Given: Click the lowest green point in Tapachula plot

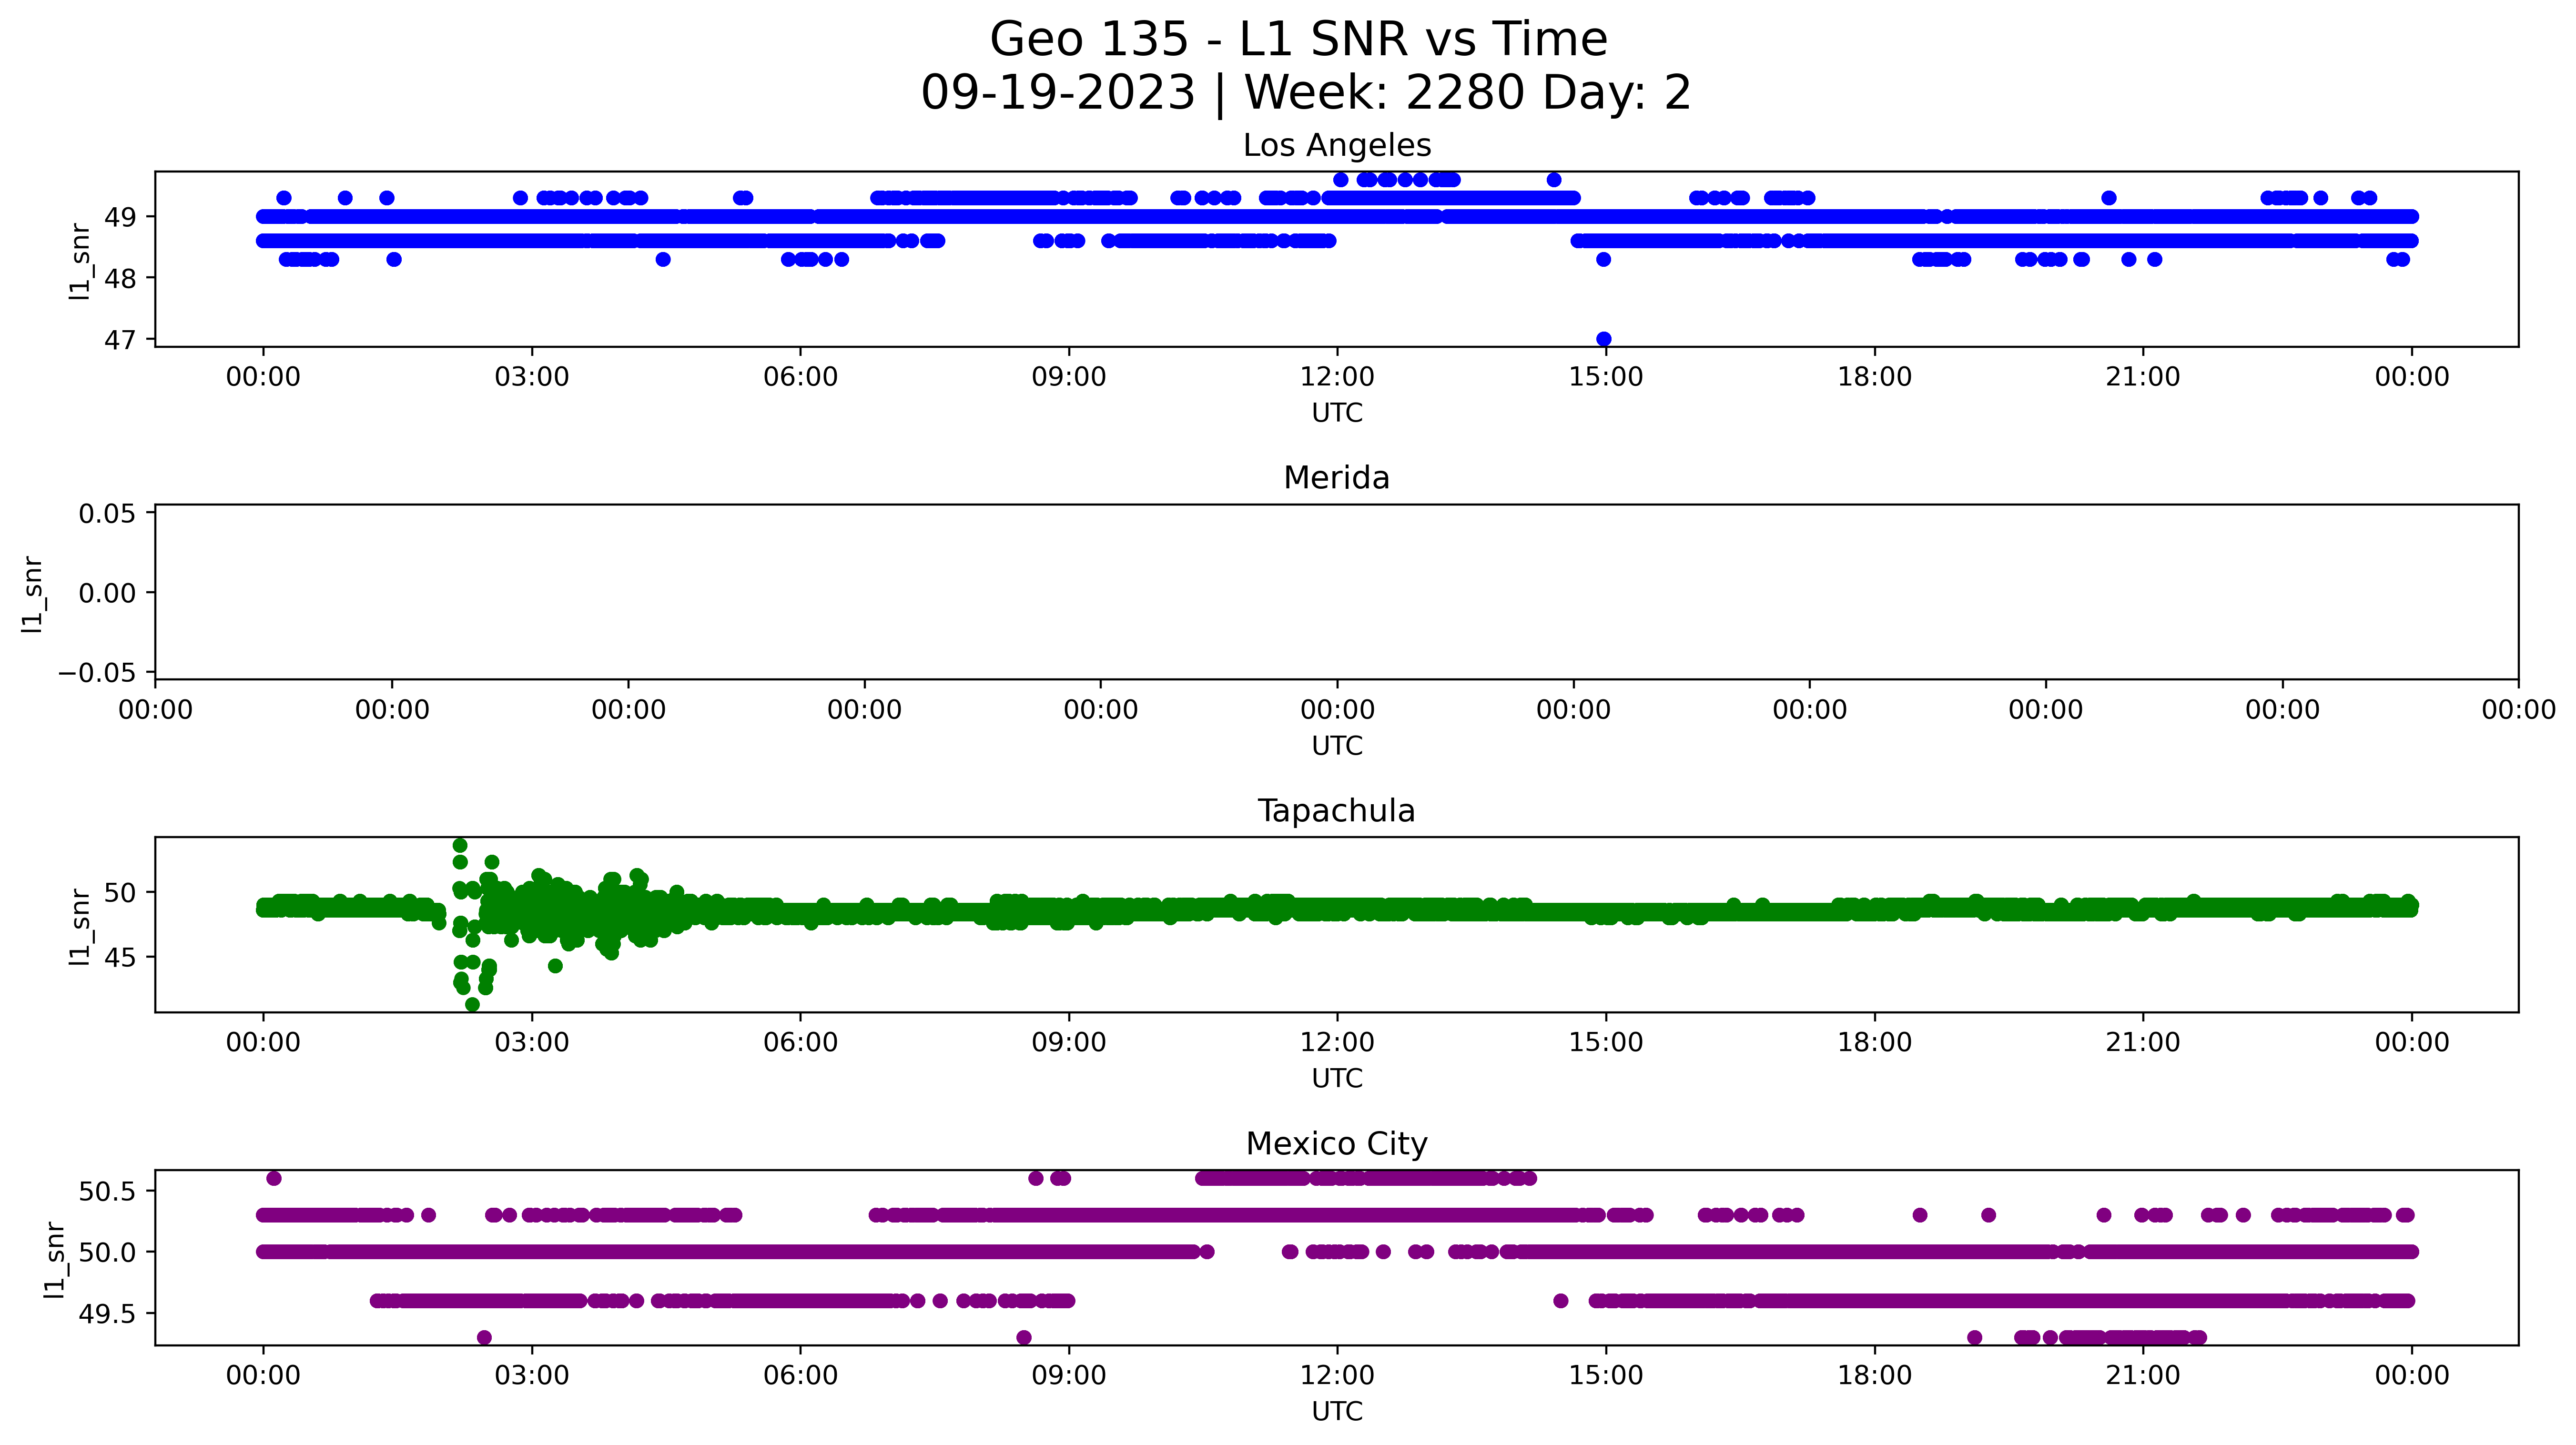Looking at the screenshot, I should (x=473, y=1004).
